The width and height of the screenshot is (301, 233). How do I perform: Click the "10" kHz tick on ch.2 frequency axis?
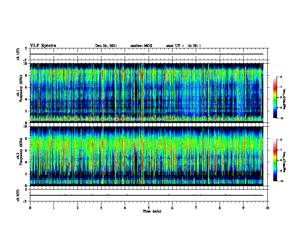(x=26, y=126)
